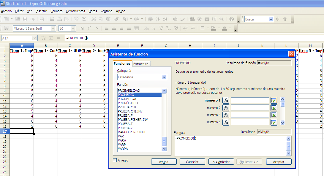Click the Print icon in the toolbar
This screenshot has width=324, height=176.
(59, 19)
